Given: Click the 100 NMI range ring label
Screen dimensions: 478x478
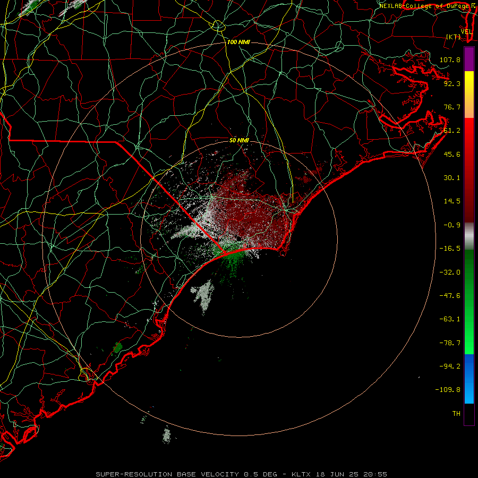Looking at the screenshot, I should point(238,42).
